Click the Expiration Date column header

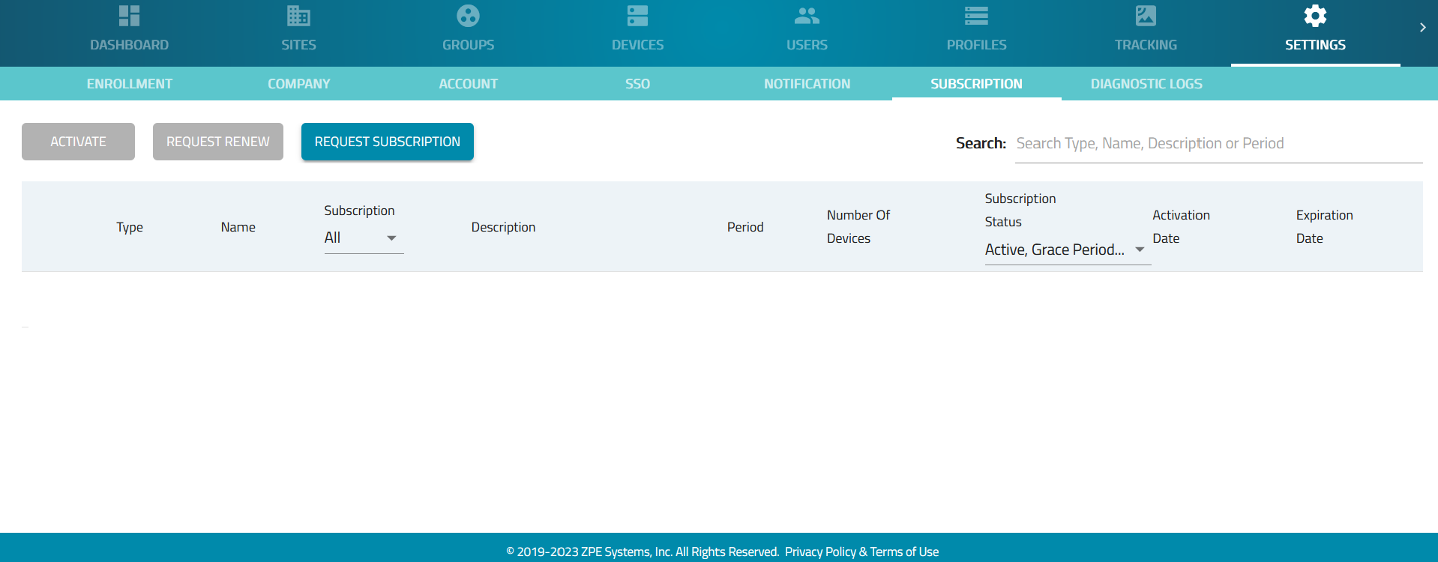point(1324,226)
